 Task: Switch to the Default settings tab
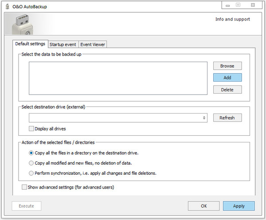[30, 44]
